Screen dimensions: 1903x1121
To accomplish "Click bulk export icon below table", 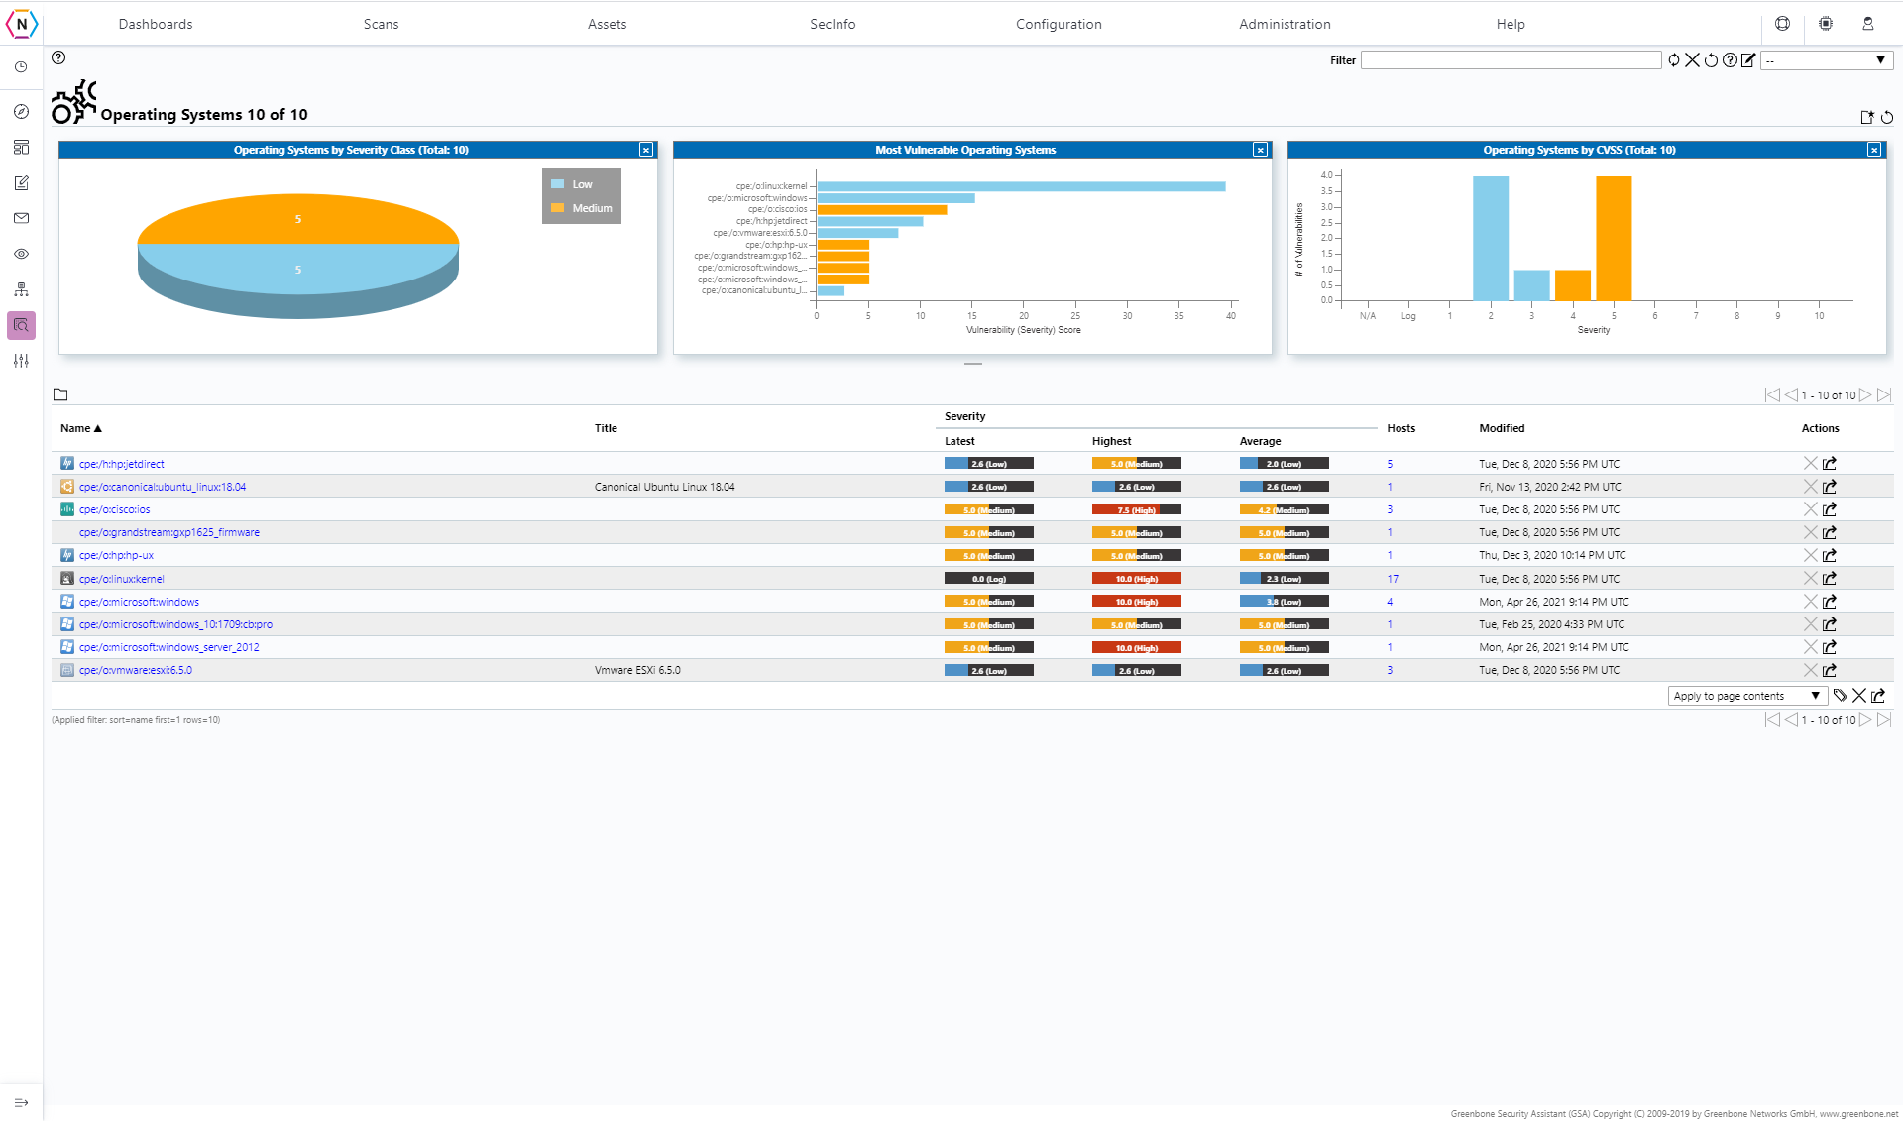I will pos(1878,696).
